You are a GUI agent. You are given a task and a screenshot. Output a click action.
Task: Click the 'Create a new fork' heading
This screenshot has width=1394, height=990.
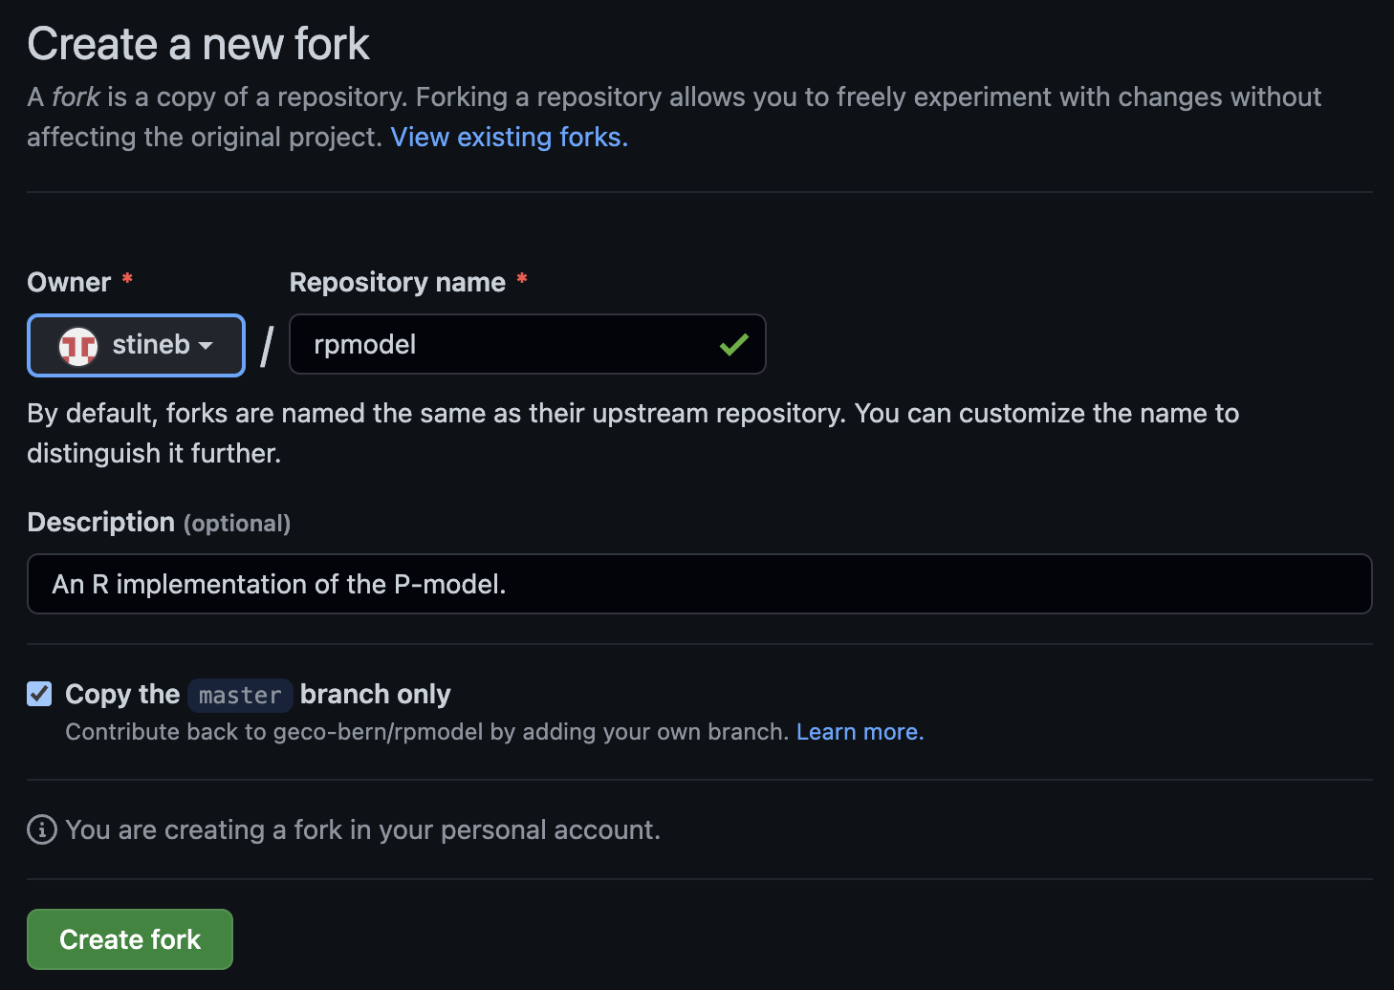(x=198, y=44)
